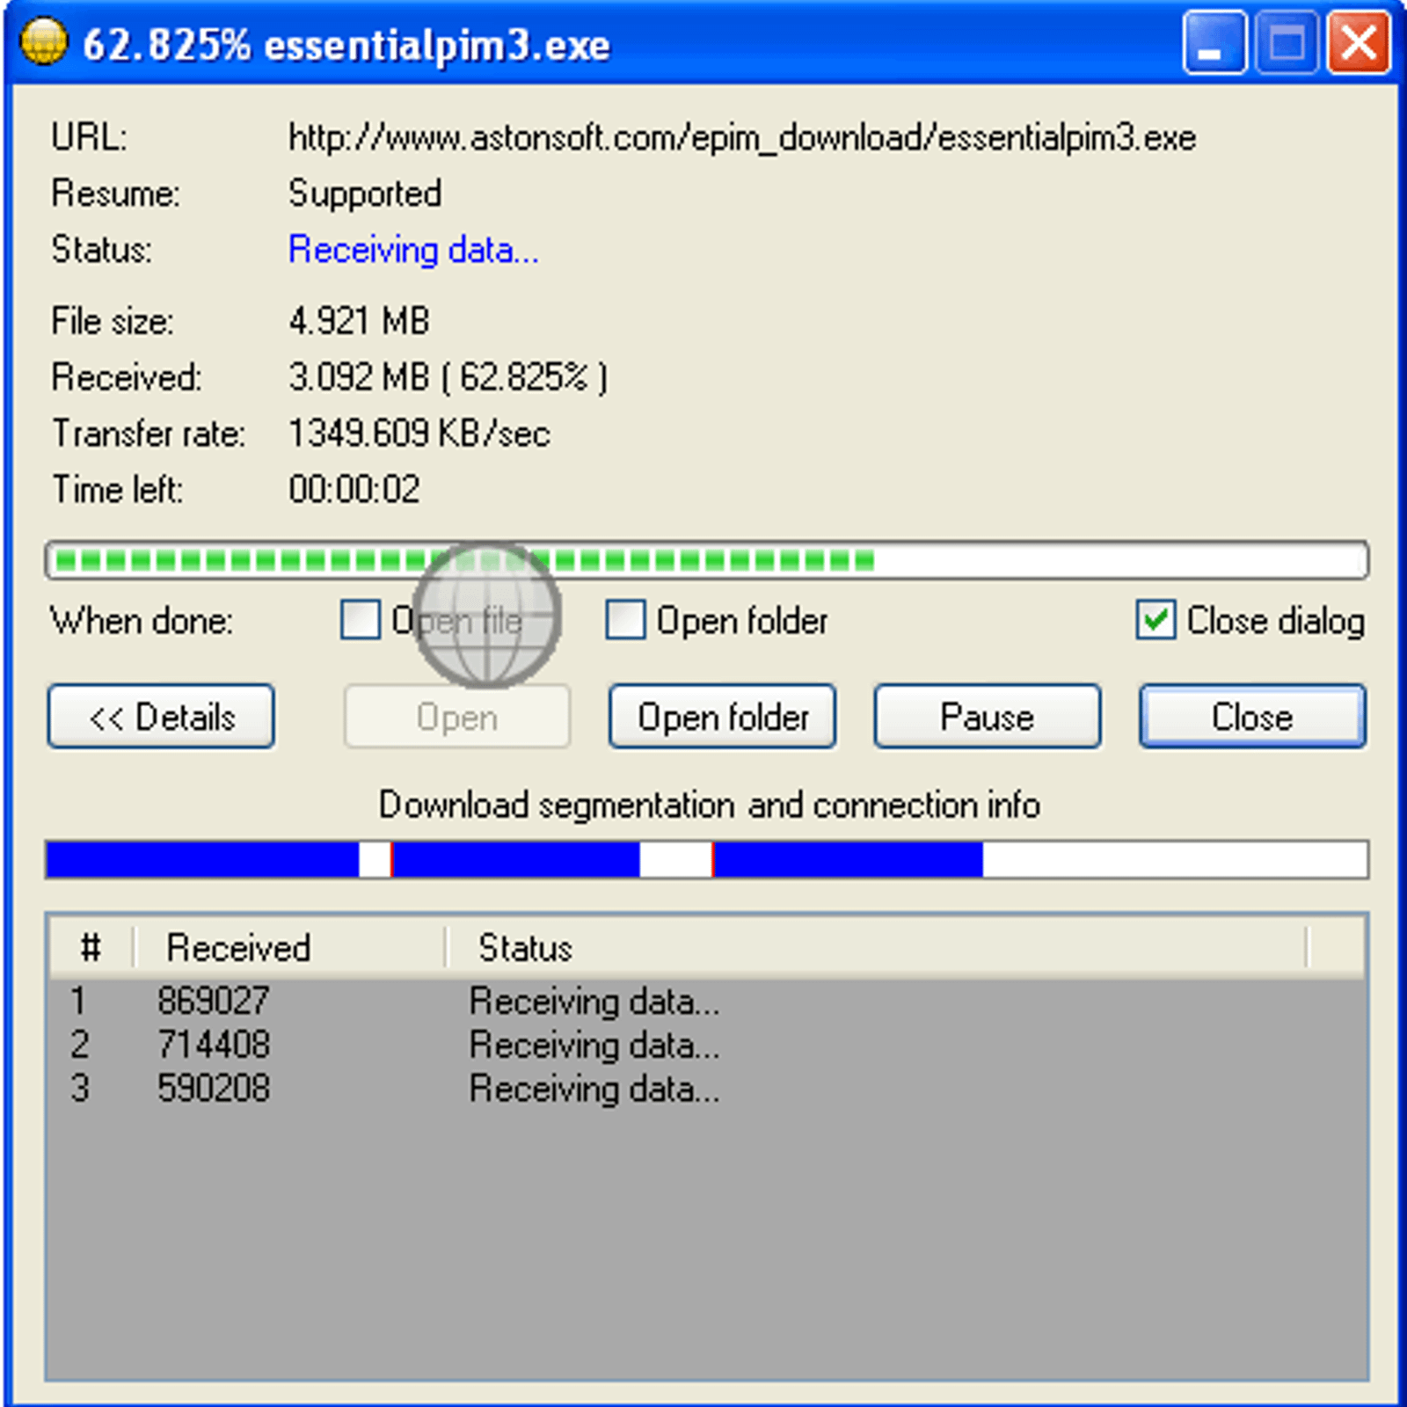Screen dimensions: 1407x1407
Task: Click 'Download segmentation and connection info' label
Action: click(710, 806)
